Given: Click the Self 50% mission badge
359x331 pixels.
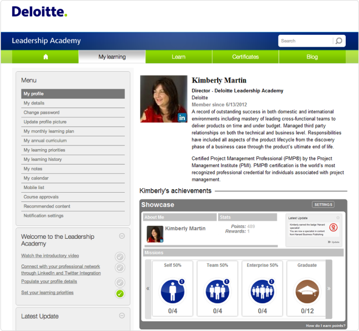Looking at the screenshot, I should tap(173, 292).
